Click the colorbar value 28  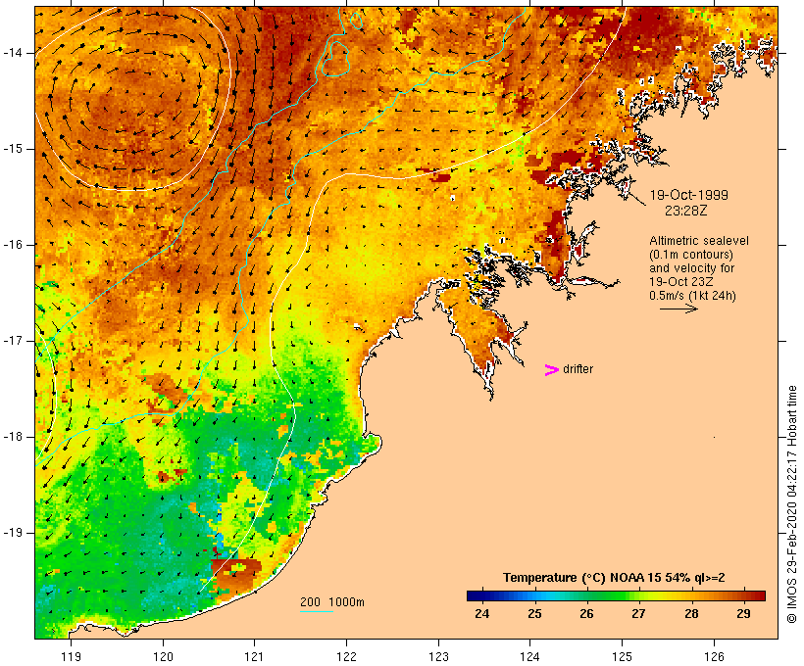pyautogui.click(x=691, y=614)
